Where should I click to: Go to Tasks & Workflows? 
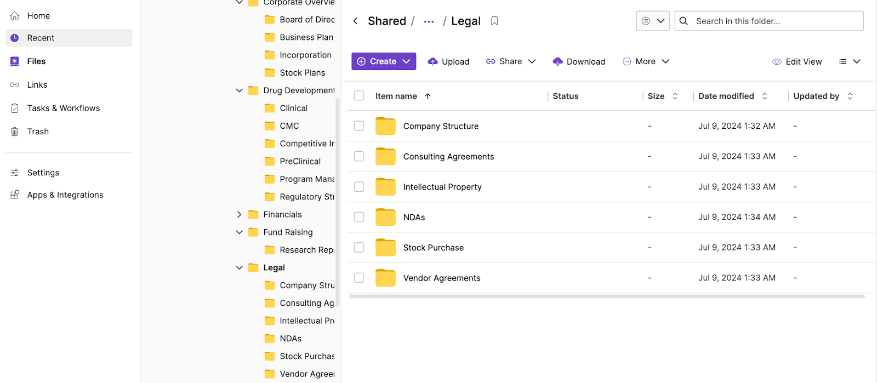(x=63, y=108)
